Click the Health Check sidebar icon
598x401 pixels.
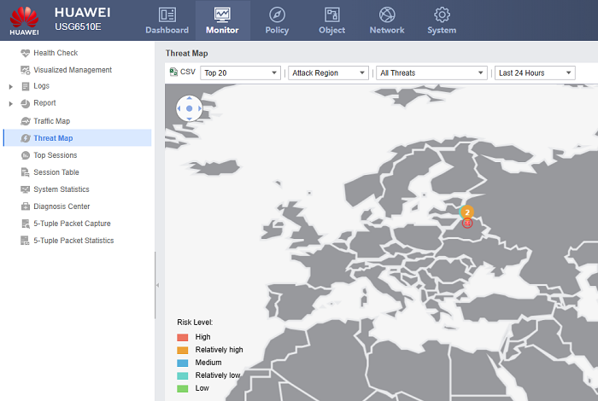[x=26, y=53]
